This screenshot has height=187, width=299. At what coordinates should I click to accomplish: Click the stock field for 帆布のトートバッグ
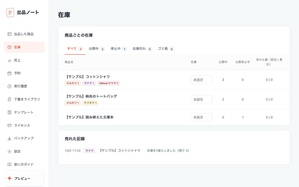[201, 99]
